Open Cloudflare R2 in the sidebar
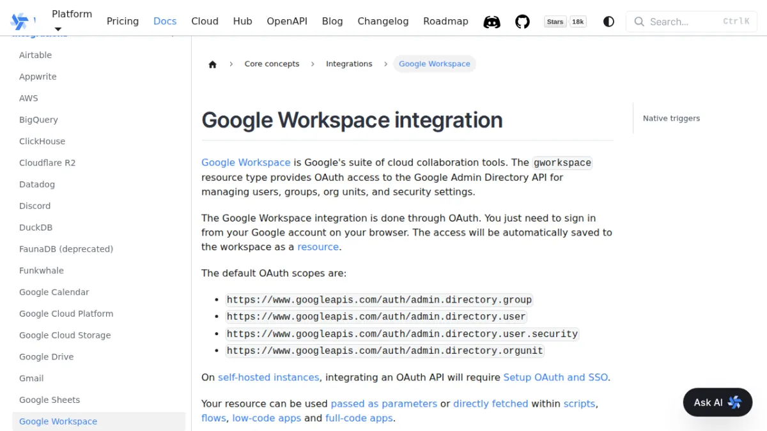 pos(99,163)
